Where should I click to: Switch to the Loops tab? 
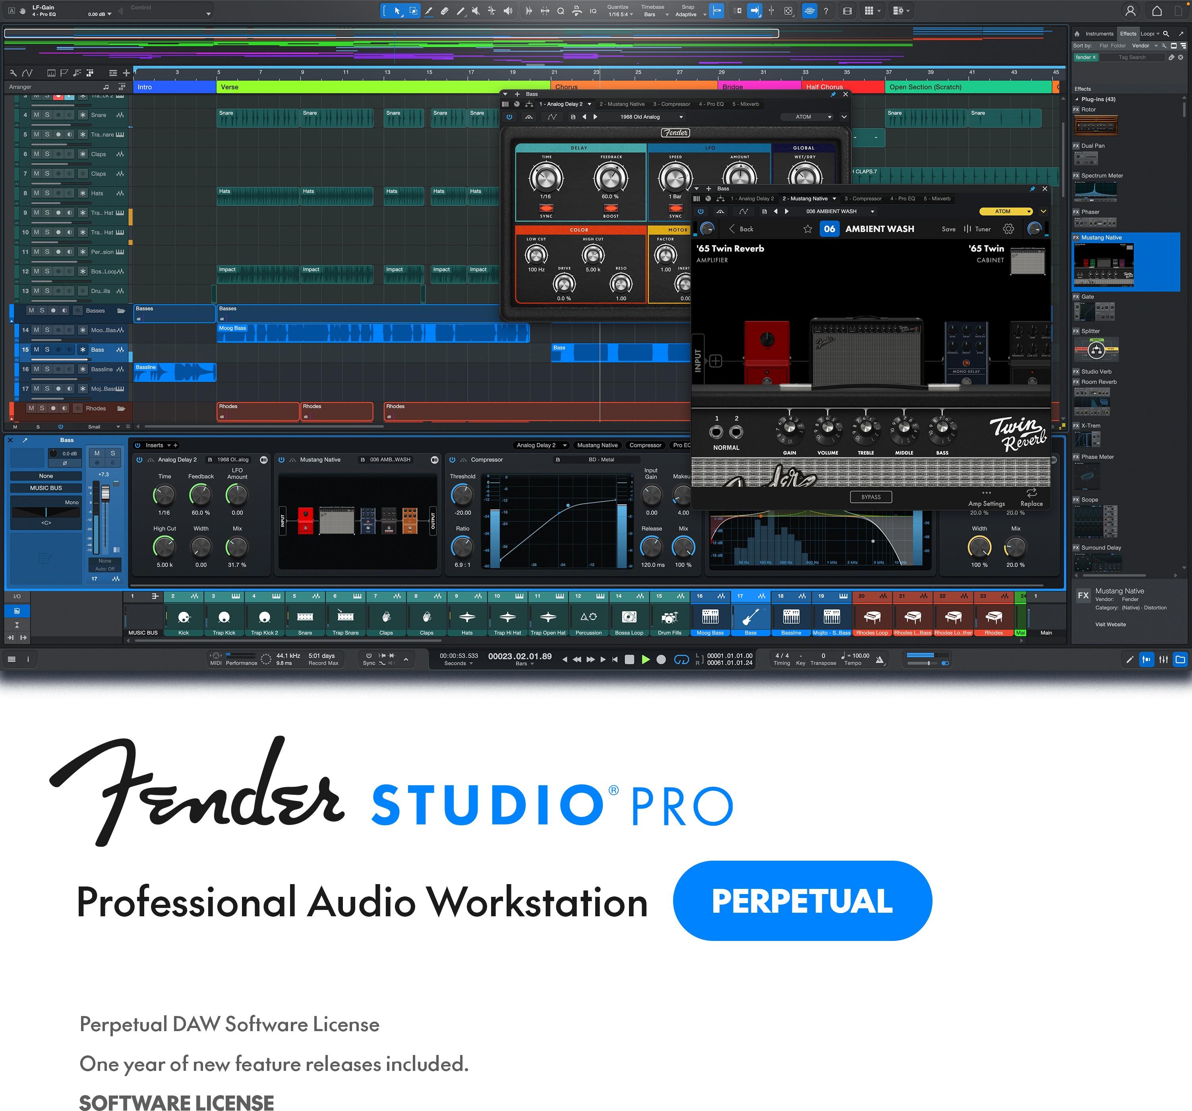click(1146, 33)
